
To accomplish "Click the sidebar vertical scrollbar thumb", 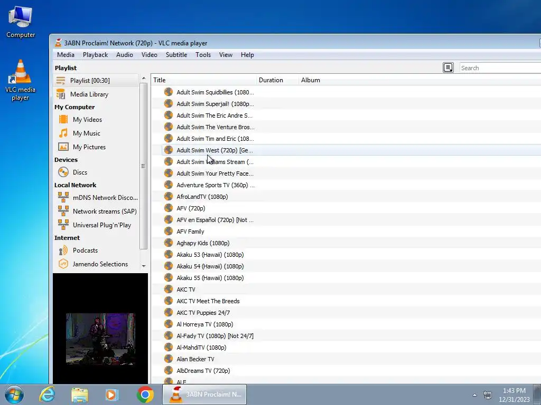I will tap(144, 166).
